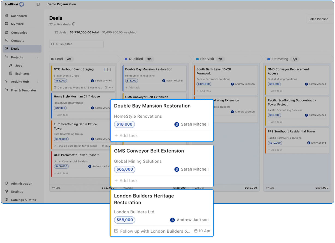Open the three-dot menu on NYE Harbour card

click(111, 69)
